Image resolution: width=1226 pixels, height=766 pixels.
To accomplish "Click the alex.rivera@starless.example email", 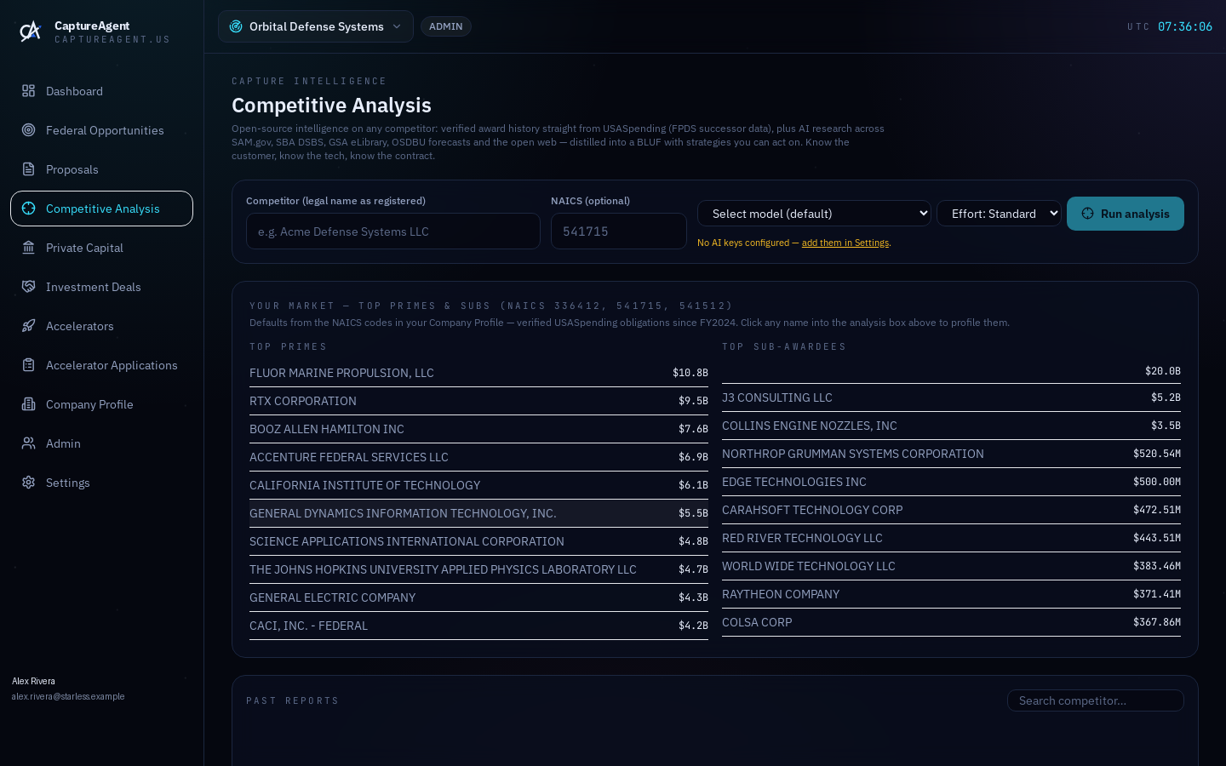I will coord(68,696).
